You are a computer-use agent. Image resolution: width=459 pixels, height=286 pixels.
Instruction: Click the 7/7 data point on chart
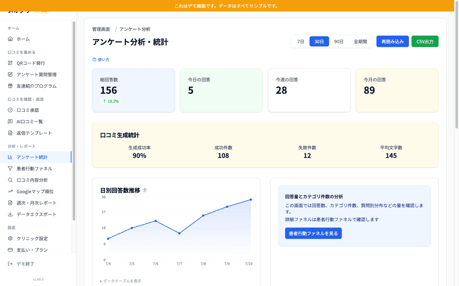179,233
